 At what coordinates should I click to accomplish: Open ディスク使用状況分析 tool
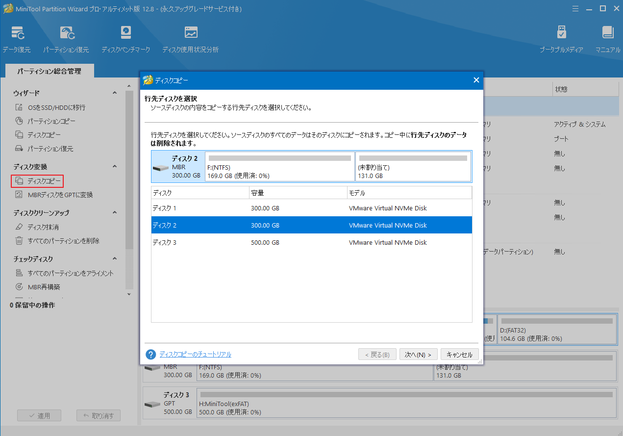[191, 33]
